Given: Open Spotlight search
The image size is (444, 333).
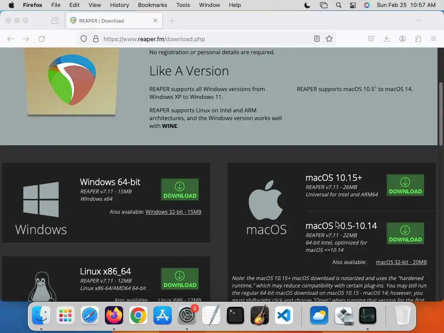Looking at the screenshot, I should tap(338, 5).
